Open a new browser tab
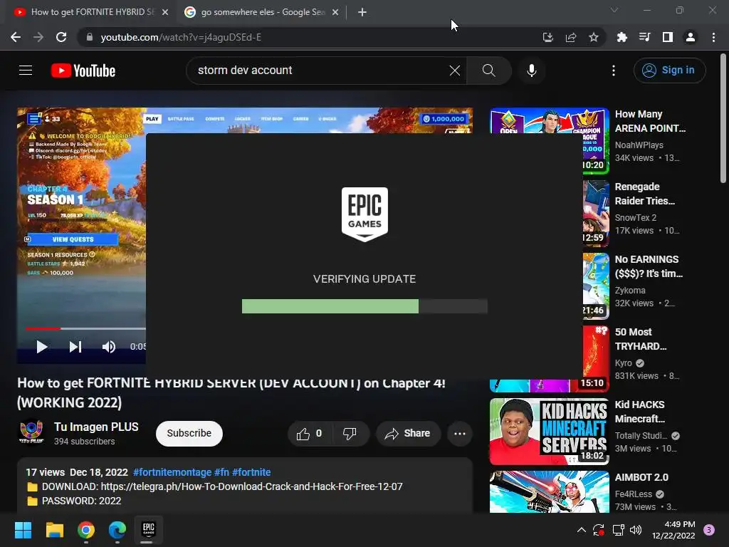The width and height of the screenshot is (729, 547). (x=362, y=12)
